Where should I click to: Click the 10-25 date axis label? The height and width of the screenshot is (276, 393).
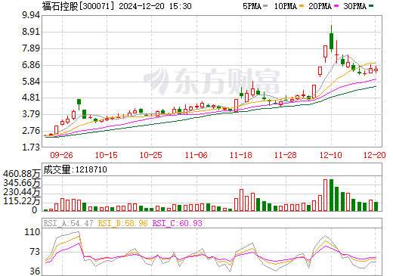151,155
